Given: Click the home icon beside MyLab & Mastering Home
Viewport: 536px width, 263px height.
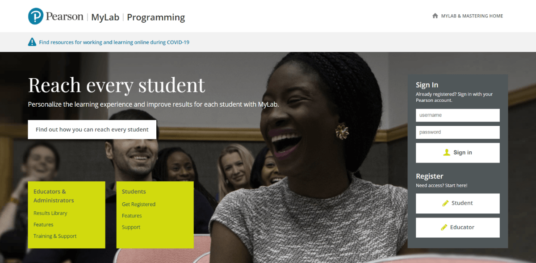Looking at the screenshot, I should click(435, 16).
